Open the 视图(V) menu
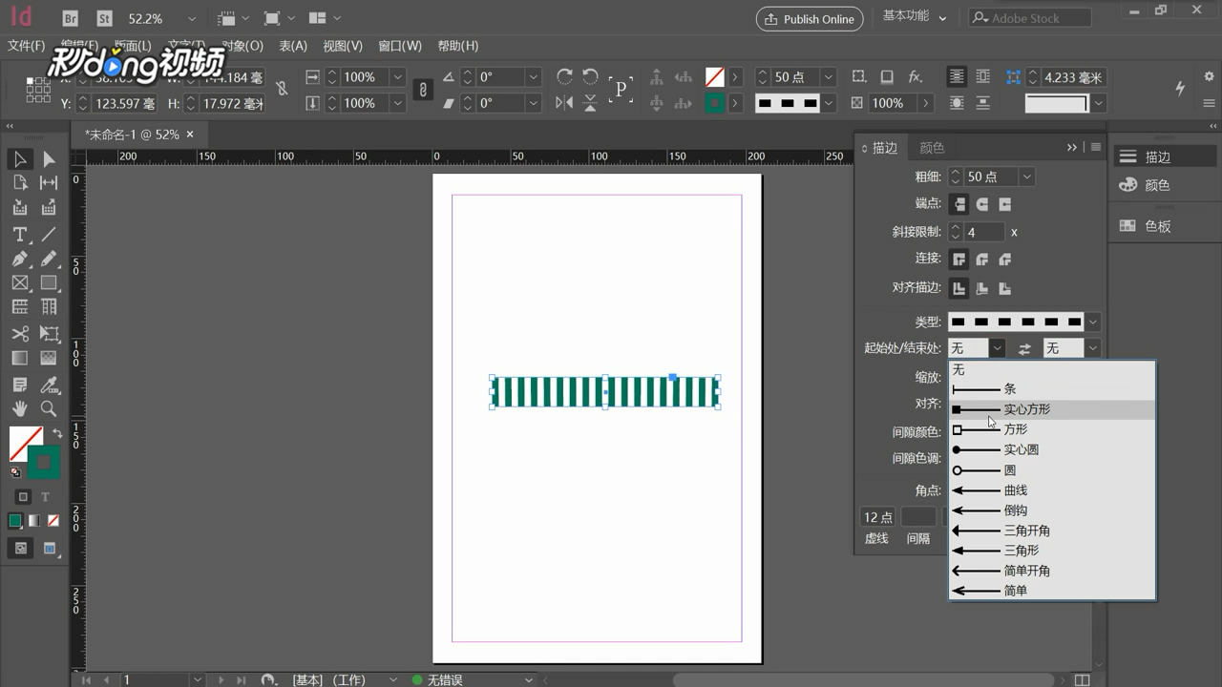Screen dimensions: 1222x687 [343, 46]
